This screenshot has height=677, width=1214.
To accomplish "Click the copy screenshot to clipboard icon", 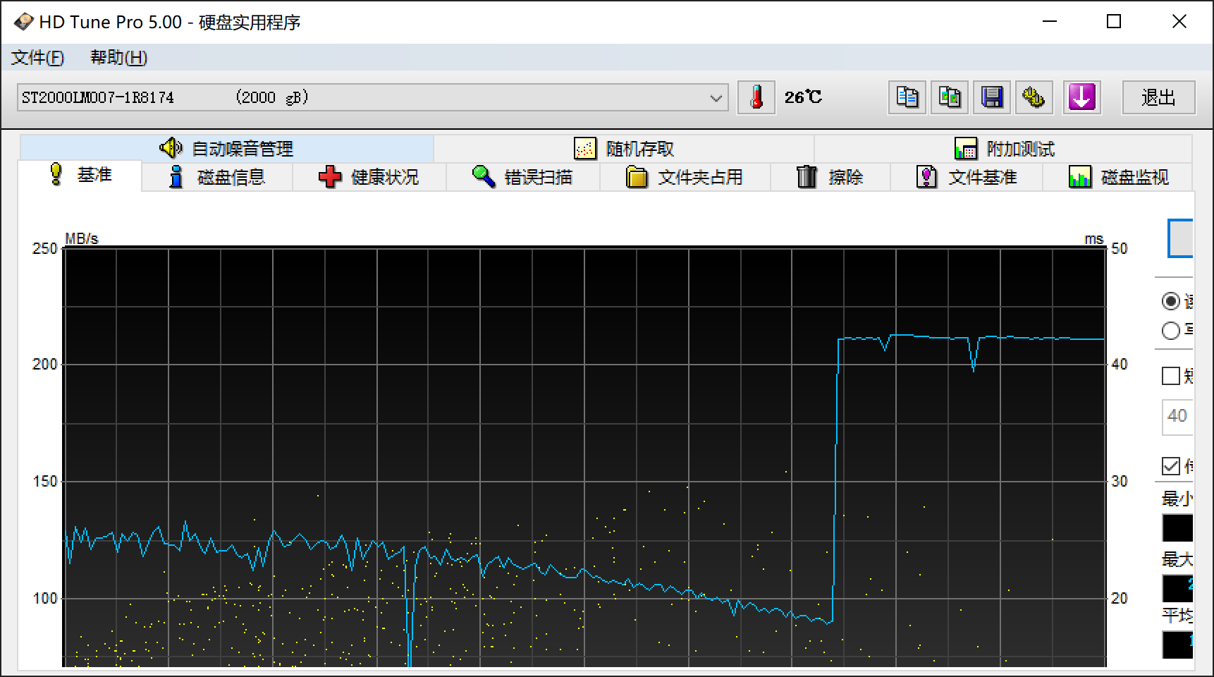I will pyautogui.click(x=949, y=97).
